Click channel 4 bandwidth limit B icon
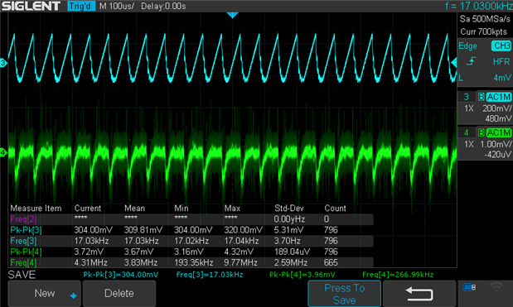 481,132
